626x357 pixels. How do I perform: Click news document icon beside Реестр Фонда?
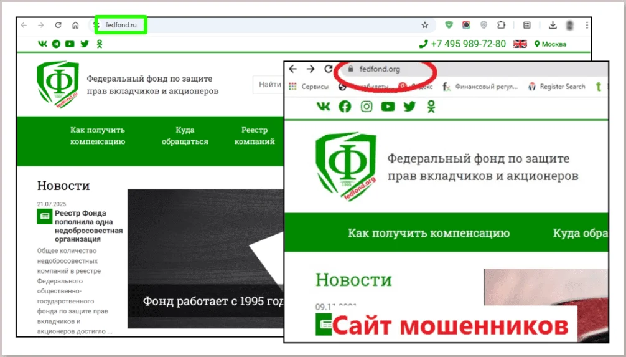45,216
